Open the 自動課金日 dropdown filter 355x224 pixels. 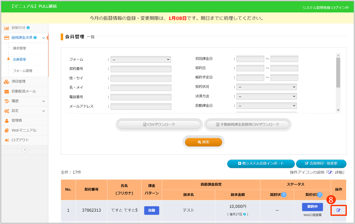click(x=267, y=106)
